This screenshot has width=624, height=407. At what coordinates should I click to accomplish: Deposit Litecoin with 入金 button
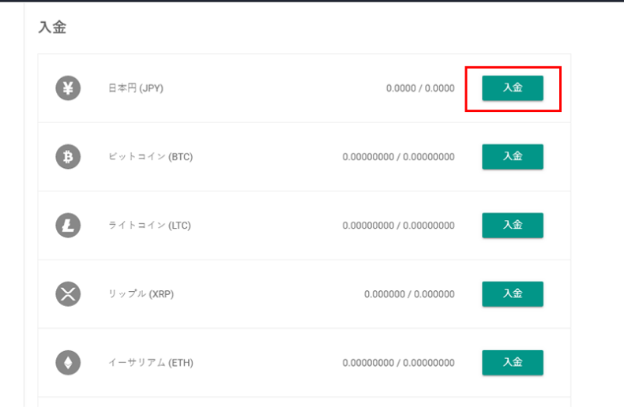click(x=513, y=226)
